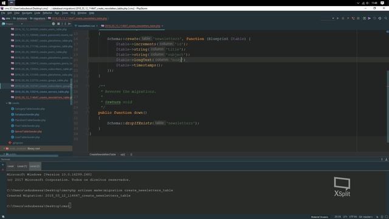Open CategoryTableSeeder.php file

[28, 109]
